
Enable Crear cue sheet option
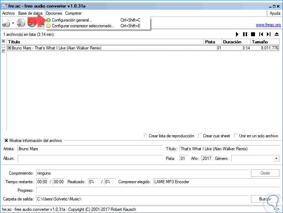coord(200,136)
